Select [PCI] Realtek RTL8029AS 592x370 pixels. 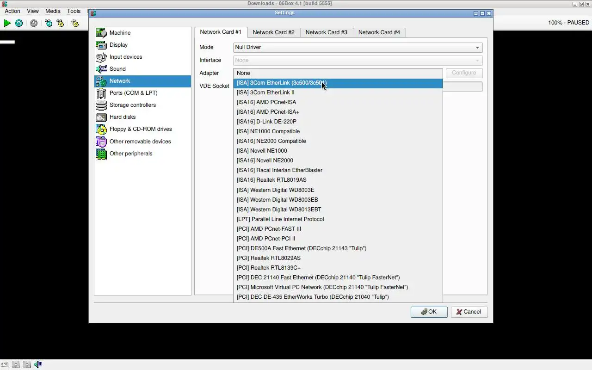tap(338, 258)
